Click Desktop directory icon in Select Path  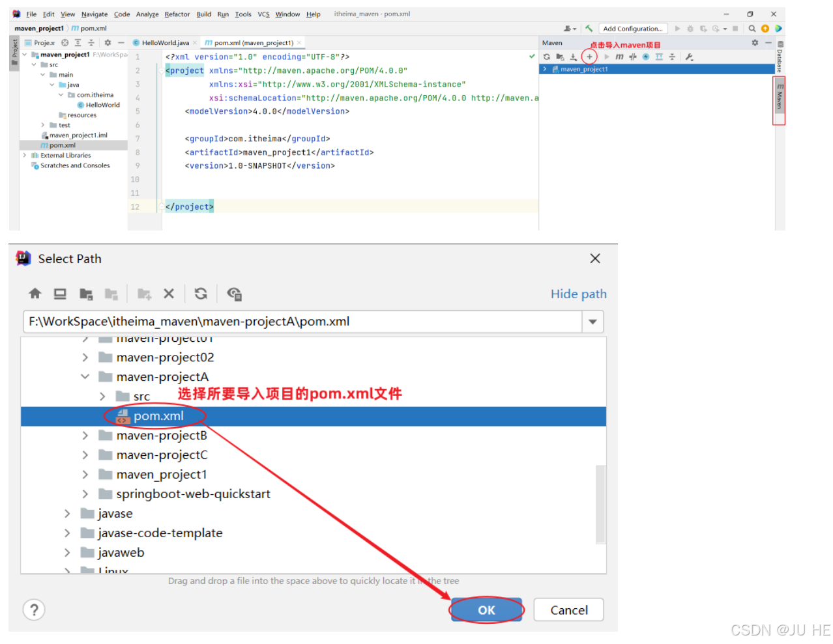(x=60, y=294)
